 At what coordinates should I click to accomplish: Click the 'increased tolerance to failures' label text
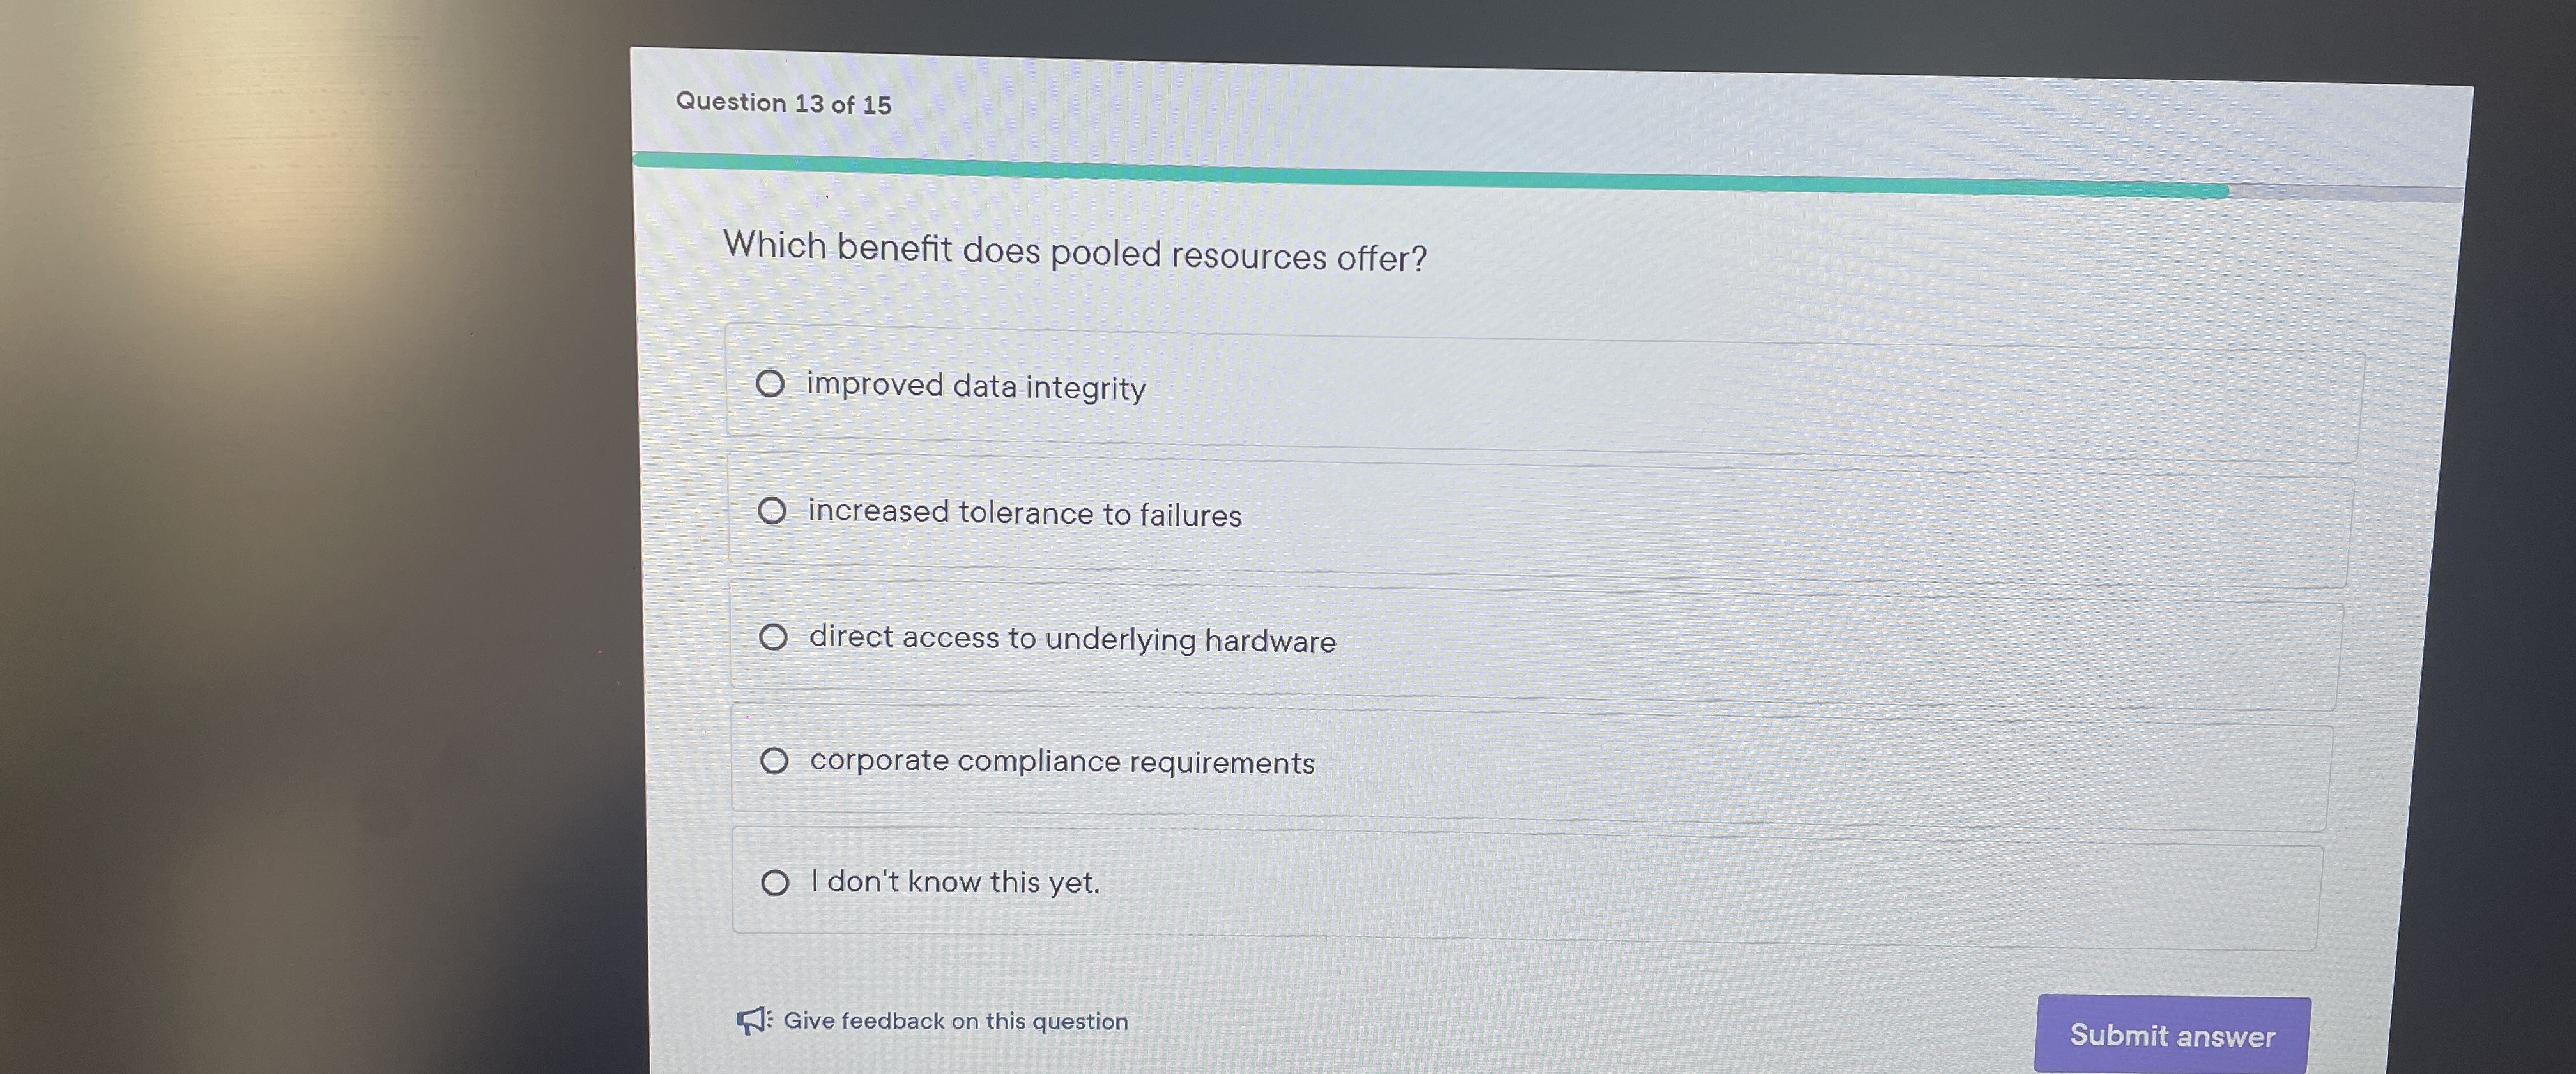[1024, 513]
